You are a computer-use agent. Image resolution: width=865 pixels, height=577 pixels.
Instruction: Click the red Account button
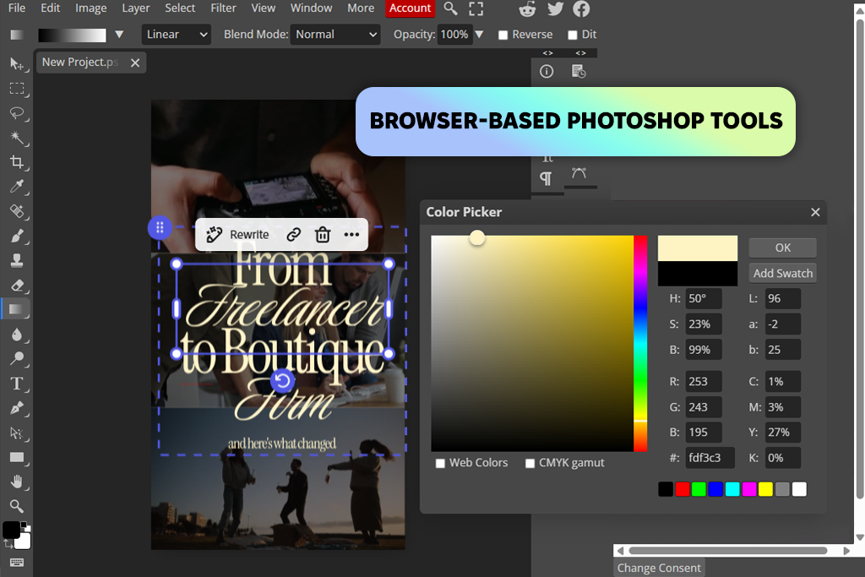pos(410,8)
